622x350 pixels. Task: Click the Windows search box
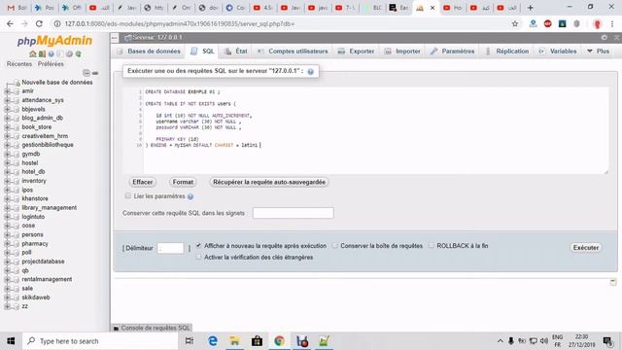[100, 341]
